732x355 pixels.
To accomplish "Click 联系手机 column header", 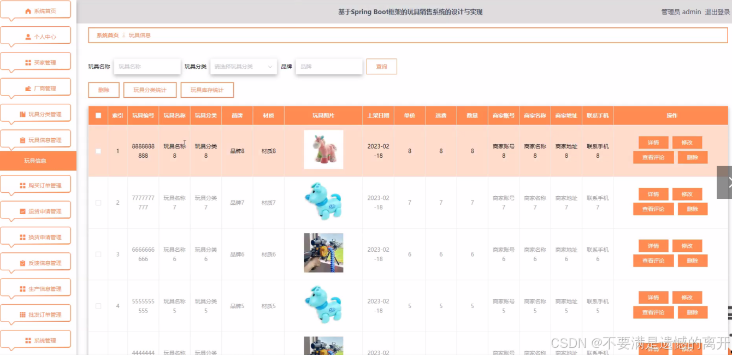I will click(598, 116).
